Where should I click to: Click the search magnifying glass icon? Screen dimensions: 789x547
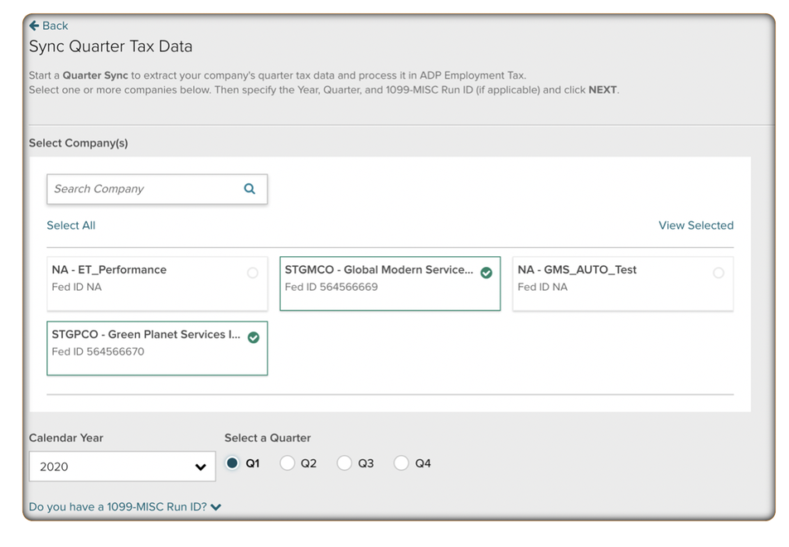(x=249, y=188)
